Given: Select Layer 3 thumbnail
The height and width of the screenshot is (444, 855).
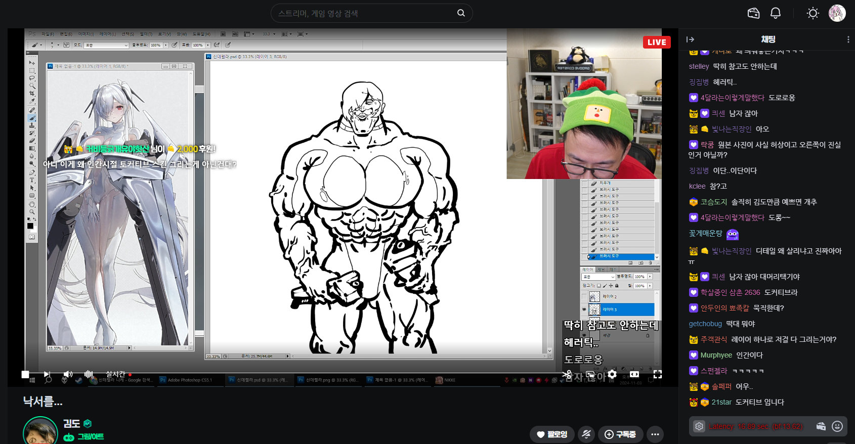Looking at the screenshot, I should (594, 309).
